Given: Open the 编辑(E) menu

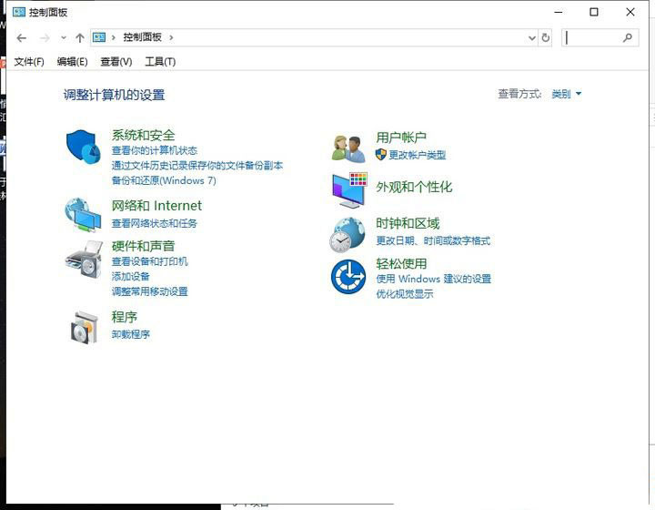Looking at the screenshot, I should [72, 62].
